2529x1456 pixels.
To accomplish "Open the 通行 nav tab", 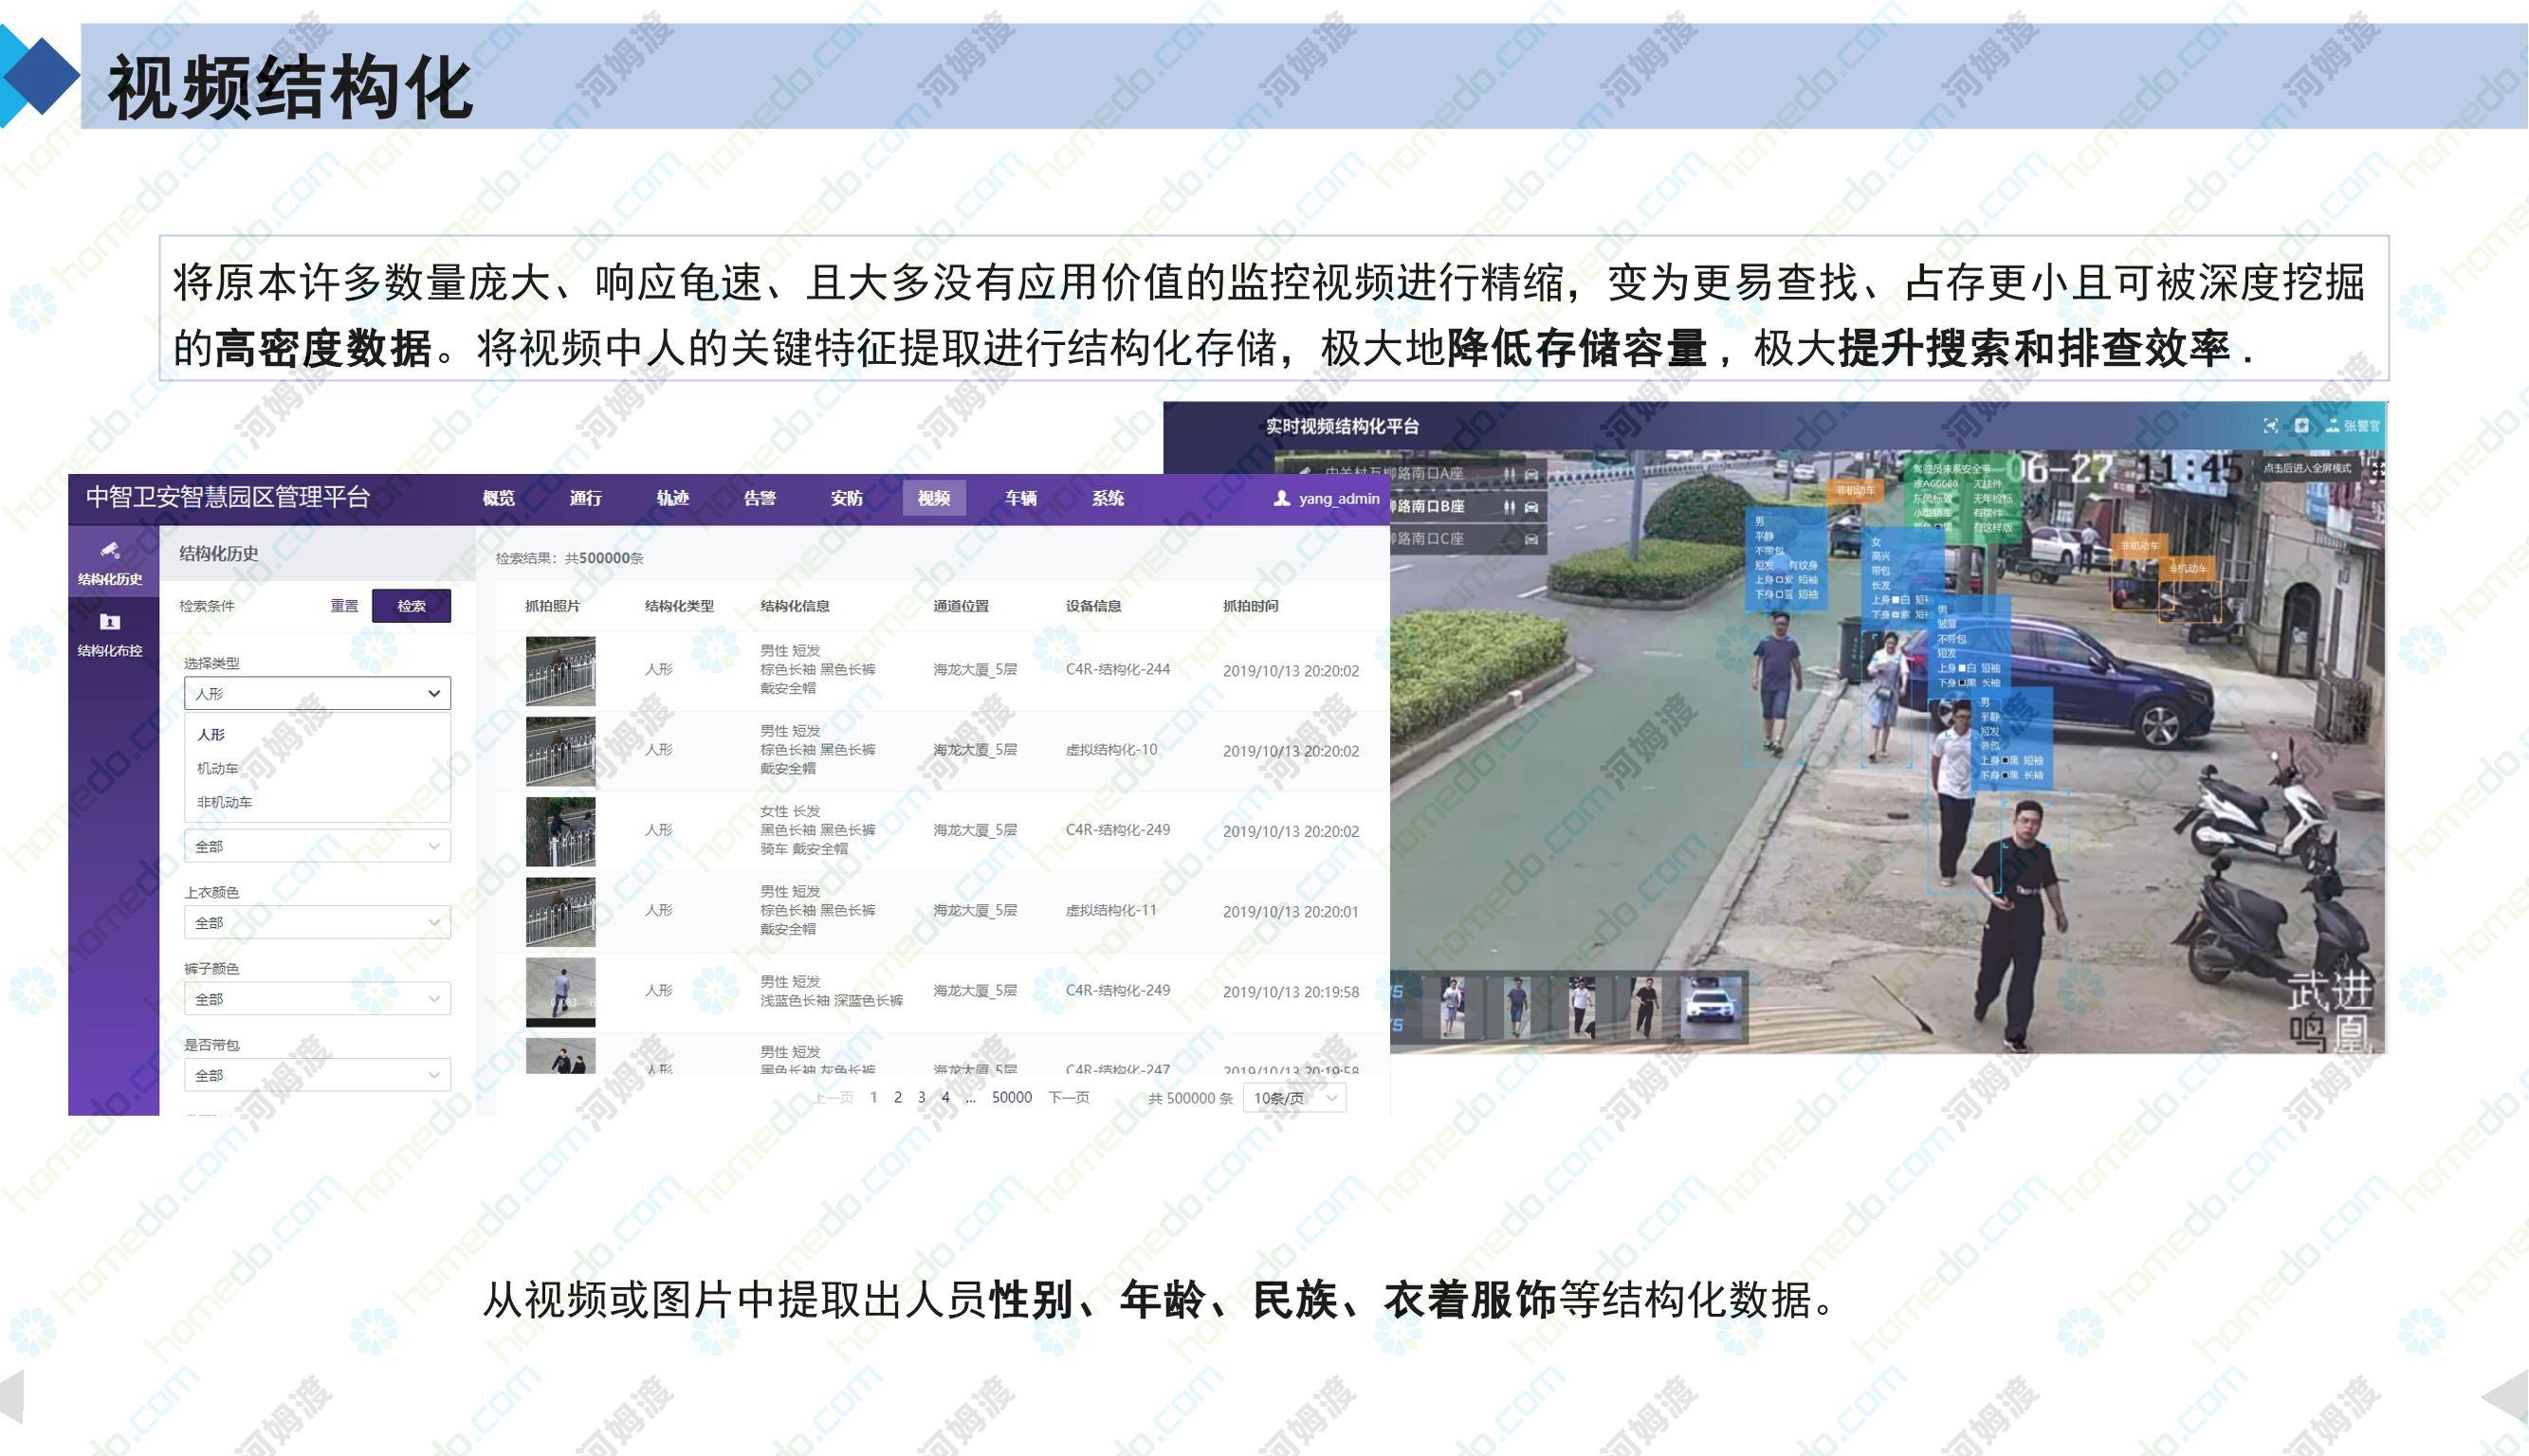I will click(585, 498).
